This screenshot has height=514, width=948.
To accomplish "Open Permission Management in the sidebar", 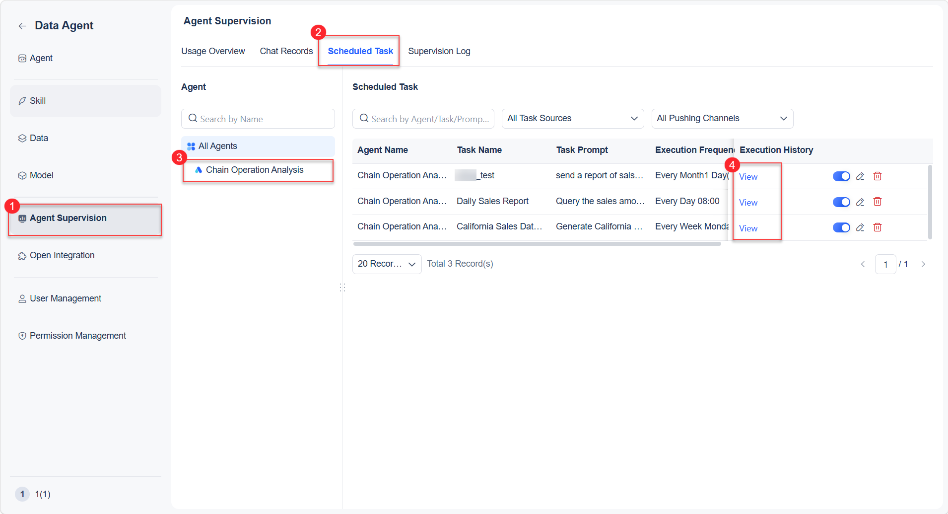I will (85, 336).
